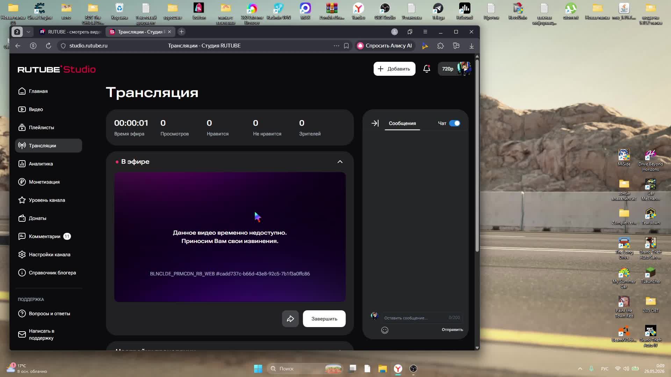Open Монетизация section
The height and width of the screenshot is (377, 671).
[39, 182]
